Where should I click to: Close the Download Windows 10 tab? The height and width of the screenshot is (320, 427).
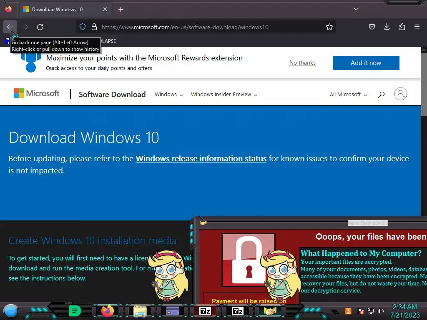click(105, 9)
